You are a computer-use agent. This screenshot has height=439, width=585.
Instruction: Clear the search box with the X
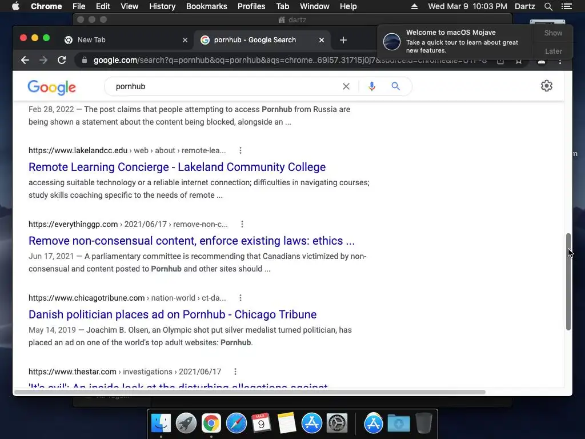(346, 87)
